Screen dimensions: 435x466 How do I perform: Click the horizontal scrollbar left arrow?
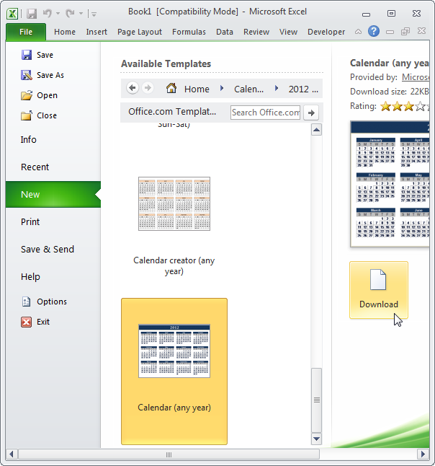pyautogui.click(x=12, y=454)
